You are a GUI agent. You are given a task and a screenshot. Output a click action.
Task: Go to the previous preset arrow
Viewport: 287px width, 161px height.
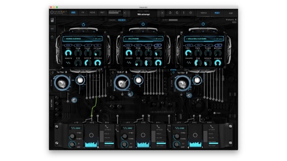125,13
